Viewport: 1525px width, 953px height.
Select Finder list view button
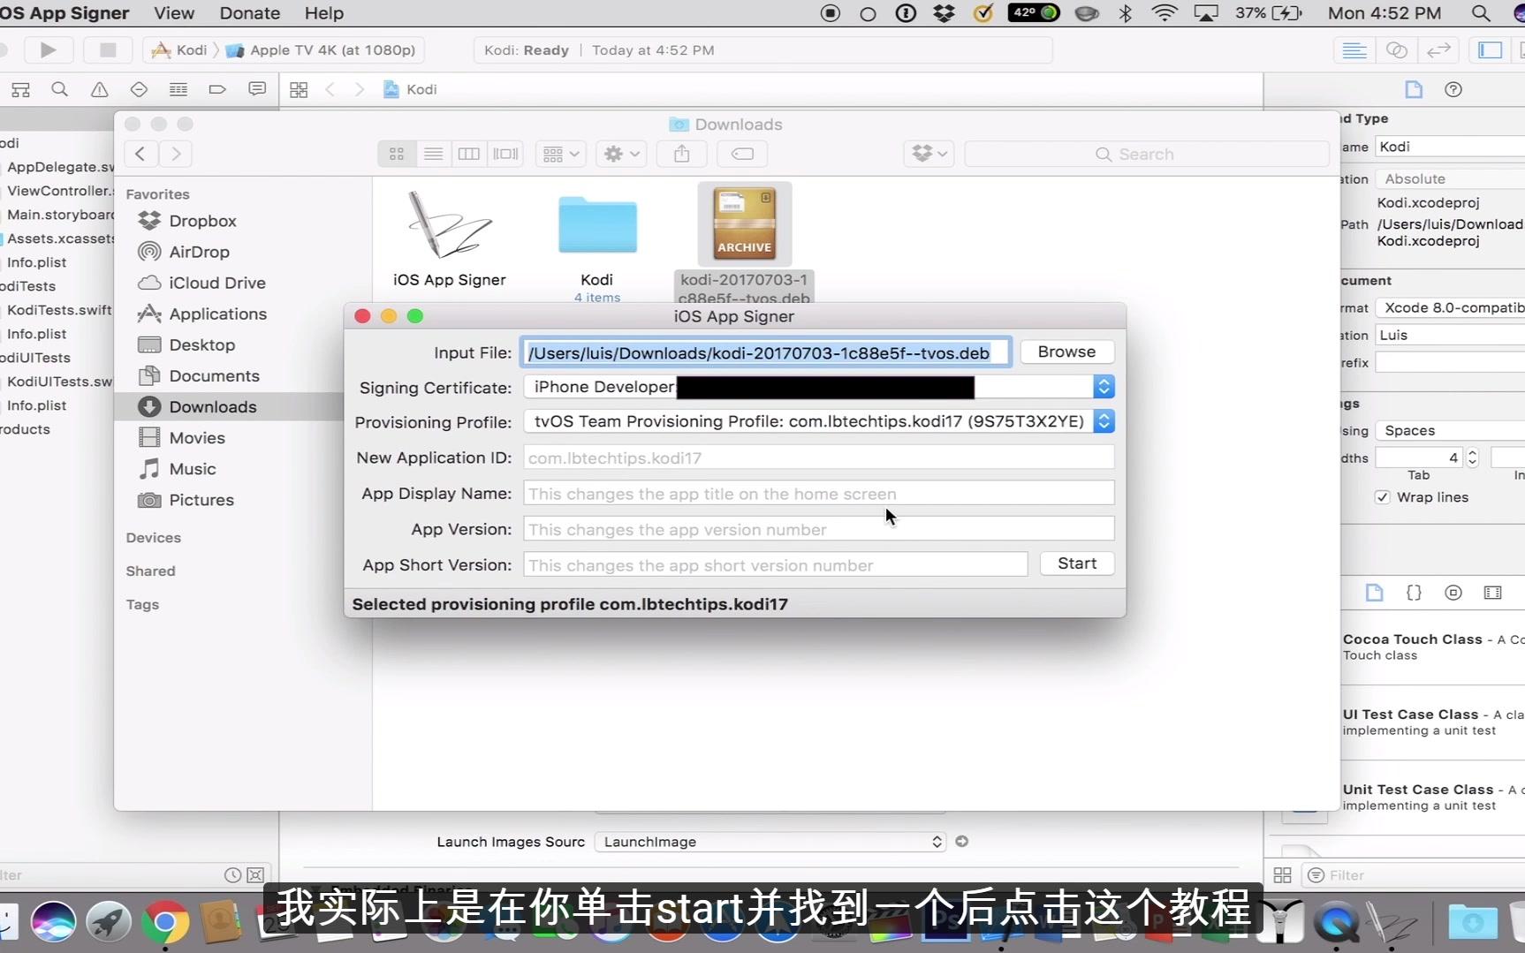(x=433, y=154)
